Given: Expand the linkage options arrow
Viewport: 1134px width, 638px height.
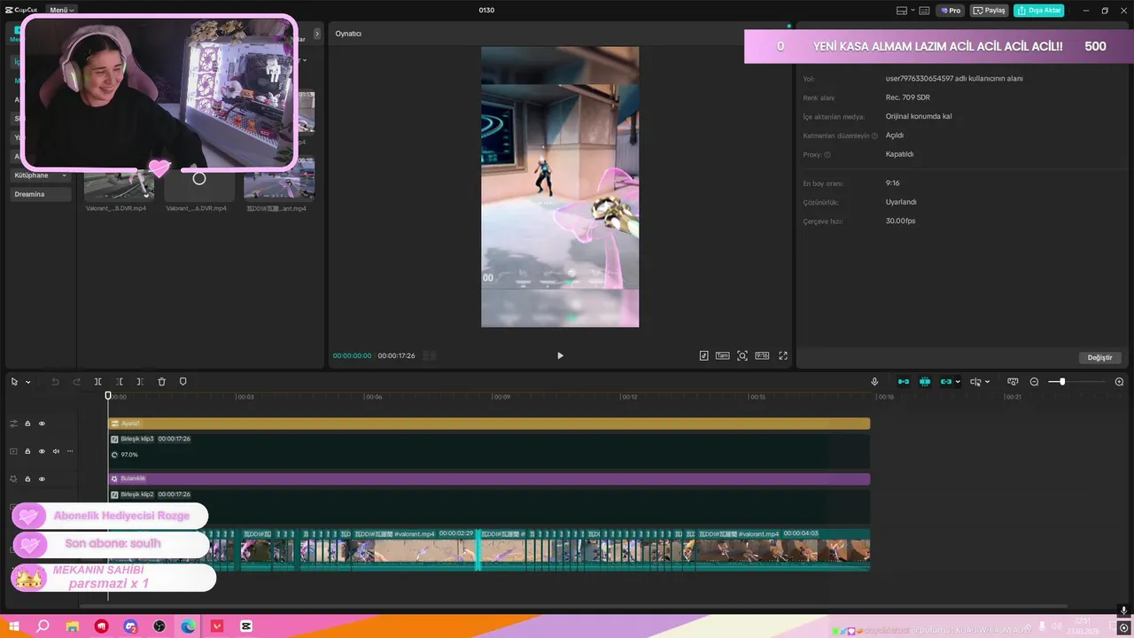Looking at the screenshot, I should [x=958, y=382].
